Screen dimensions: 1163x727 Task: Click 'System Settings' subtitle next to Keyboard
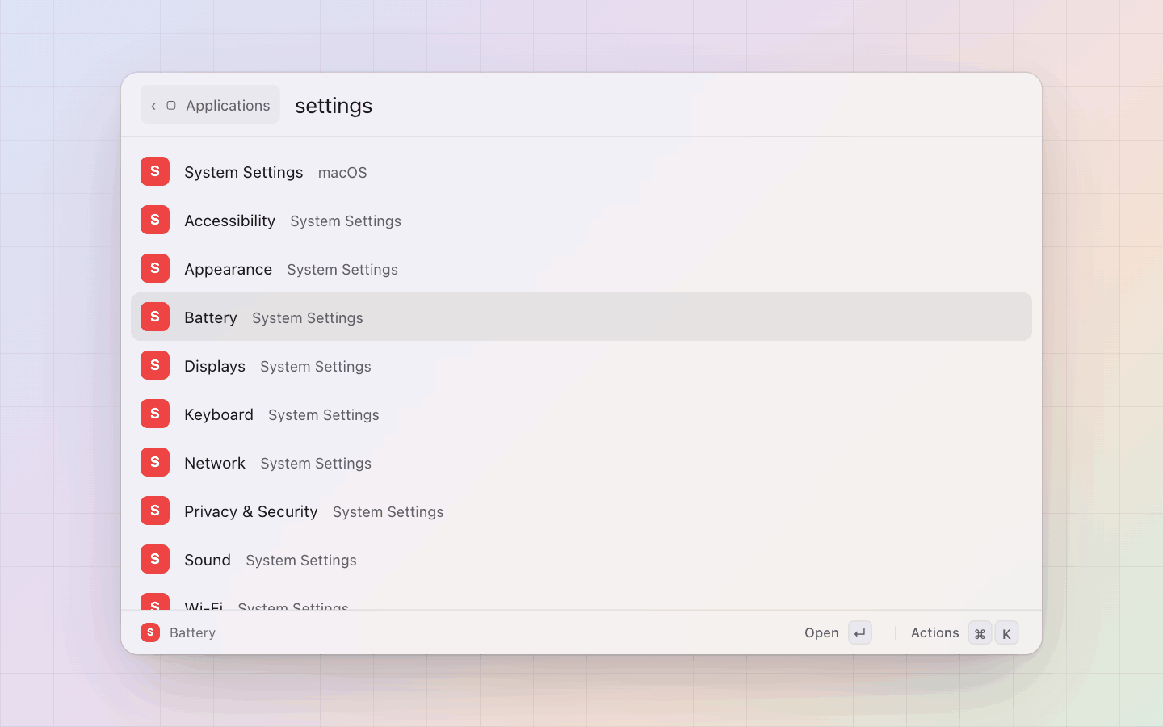pyautogui.click(x=324, y=415)
